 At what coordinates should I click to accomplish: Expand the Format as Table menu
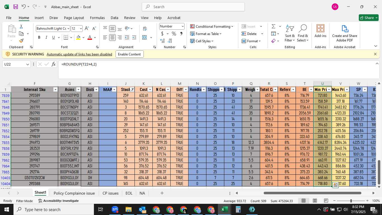(206, 34)
